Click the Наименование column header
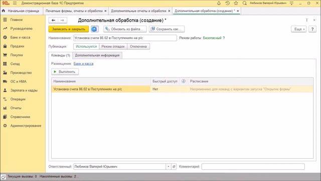 tap(101, 81)
